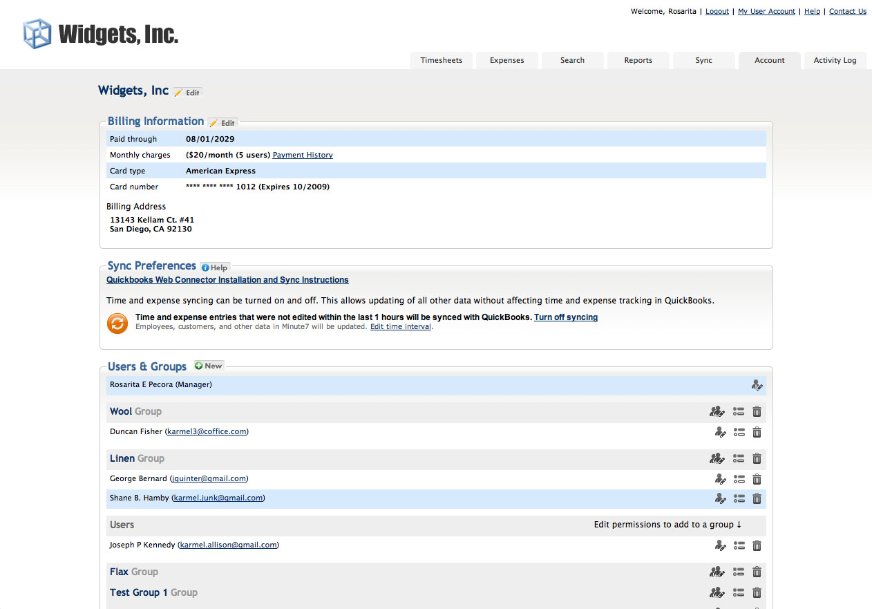The width and height of the screenshot is (872, 609).
Task: View the Activity Log tab
Action: [835, 60]
